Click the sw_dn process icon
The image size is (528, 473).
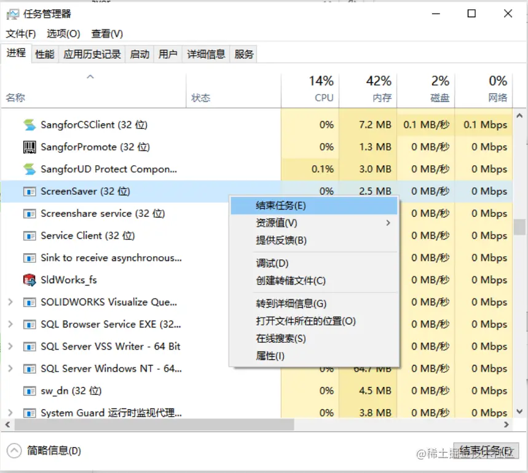[30, 391]
